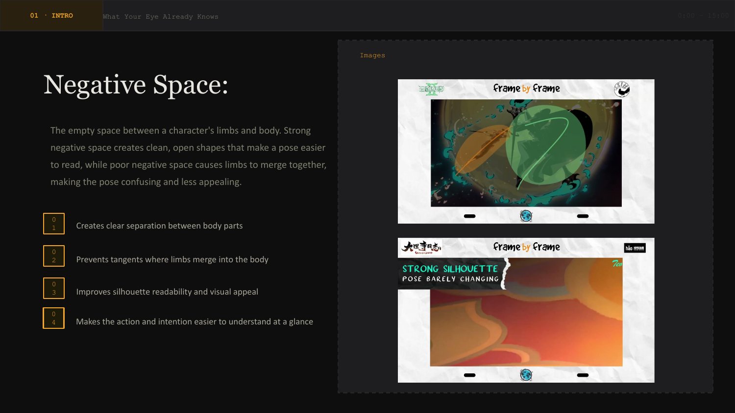This screenshot has width=735, height=413.
Task: Click the Negative Space: heading
Action: (136, 85)
